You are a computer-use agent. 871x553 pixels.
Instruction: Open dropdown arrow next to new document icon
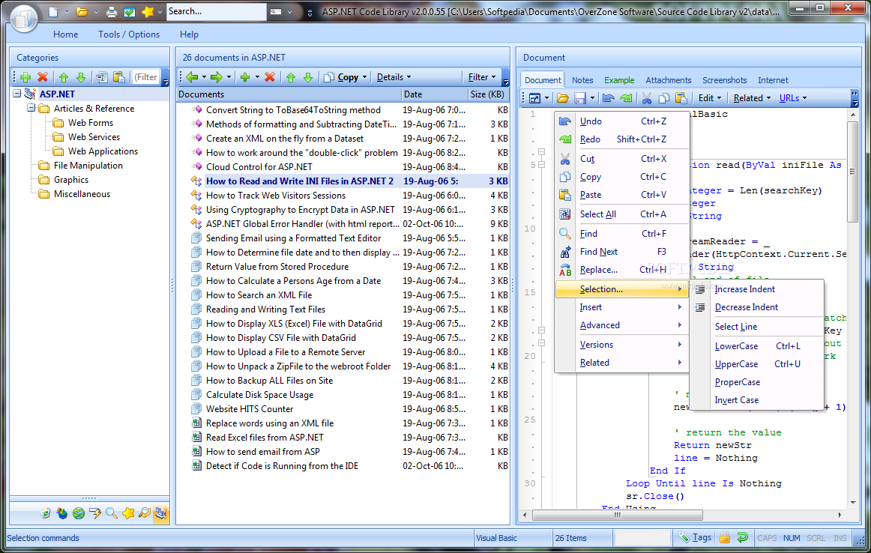pyautogui.click(x=67, y=12)
